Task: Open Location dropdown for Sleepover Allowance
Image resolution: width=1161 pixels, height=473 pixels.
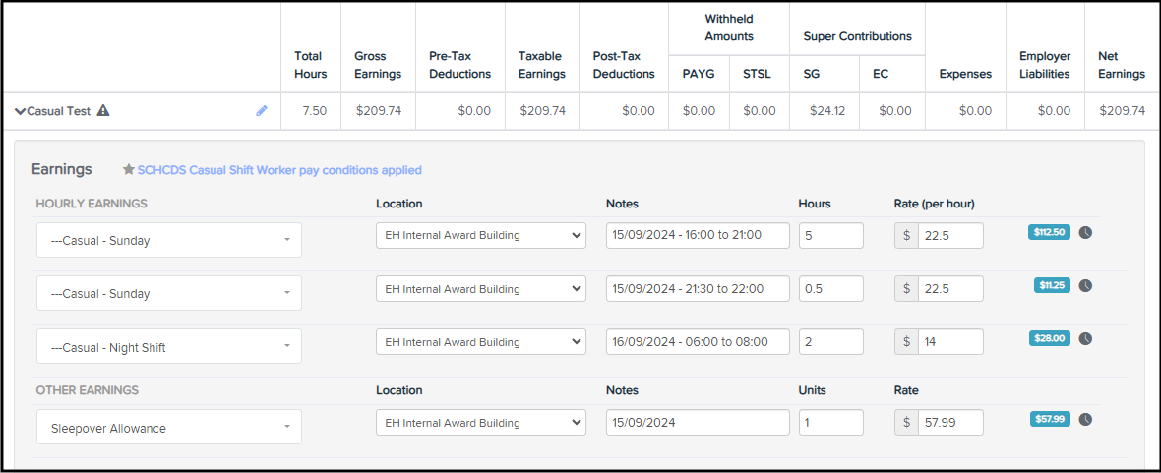Action: (480, 423)
